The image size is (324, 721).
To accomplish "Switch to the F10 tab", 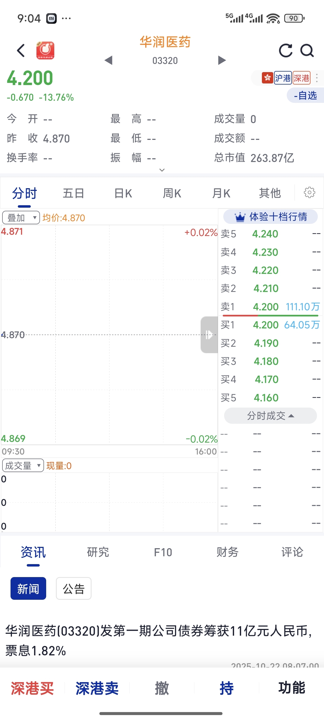I will [163, 552].
